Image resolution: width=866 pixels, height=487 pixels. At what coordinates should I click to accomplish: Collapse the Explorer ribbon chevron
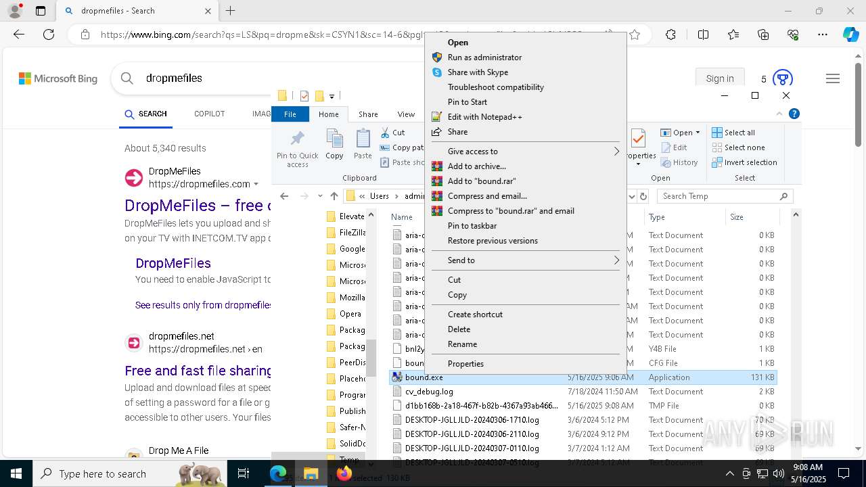point(779,114)
